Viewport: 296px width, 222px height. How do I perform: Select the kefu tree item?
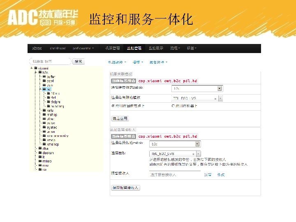50,110
